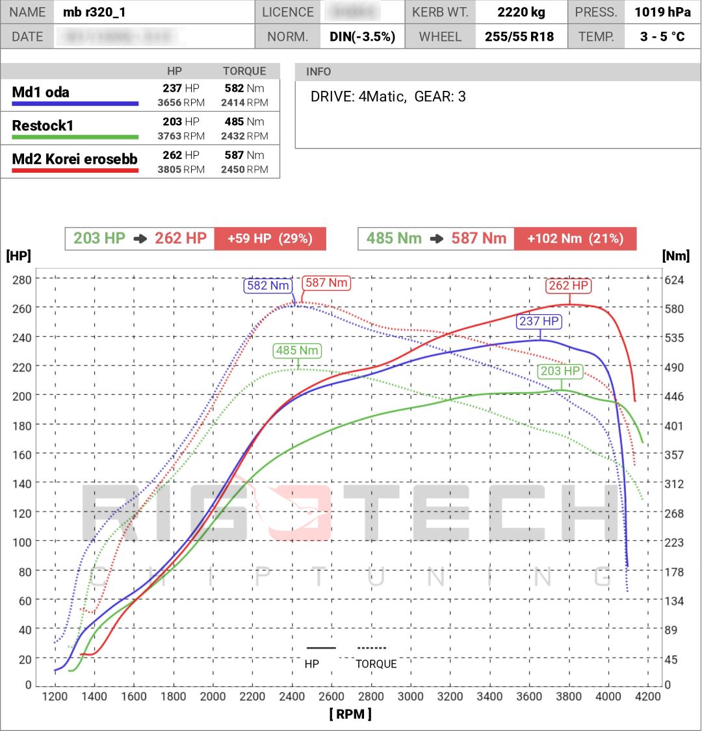
Task: Click the arrow between 485 Nm and 587 Nm
Action: pyautogui.click(x=436, y=239)
